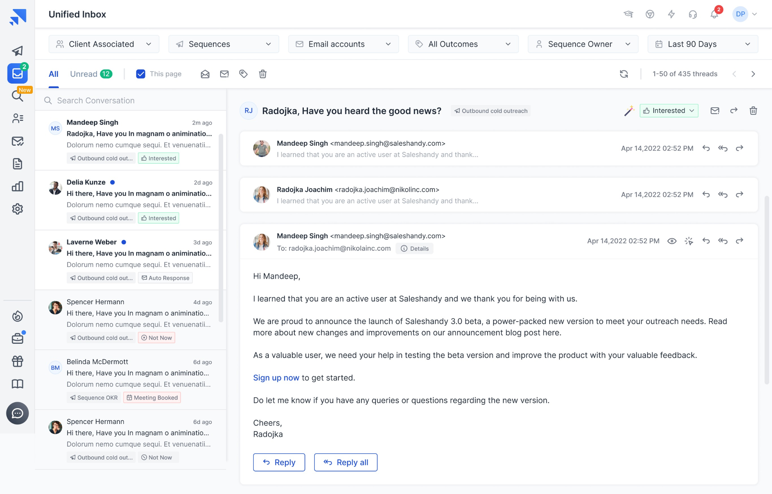Open Laverne Weber conversation thread
This screenshot has height=494, width=772.
(130, 260)
